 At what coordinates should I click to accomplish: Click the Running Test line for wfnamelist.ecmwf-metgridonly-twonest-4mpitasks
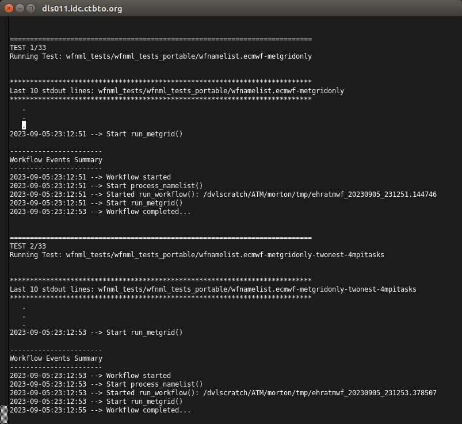tap(197, 255)
